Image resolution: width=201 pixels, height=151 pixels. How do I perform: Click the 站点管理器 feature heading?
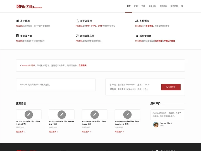click(145, 36)
